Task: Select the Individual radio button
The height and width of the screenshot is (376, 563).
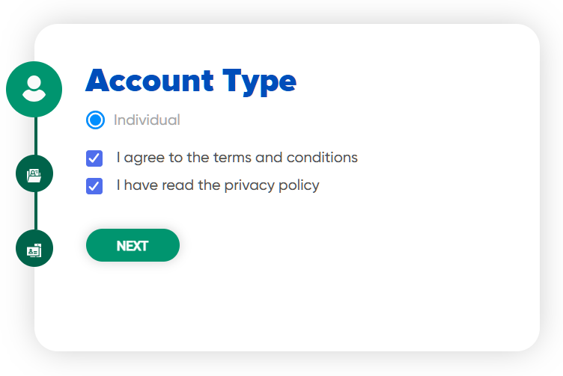Action: [x=95, y=120]
